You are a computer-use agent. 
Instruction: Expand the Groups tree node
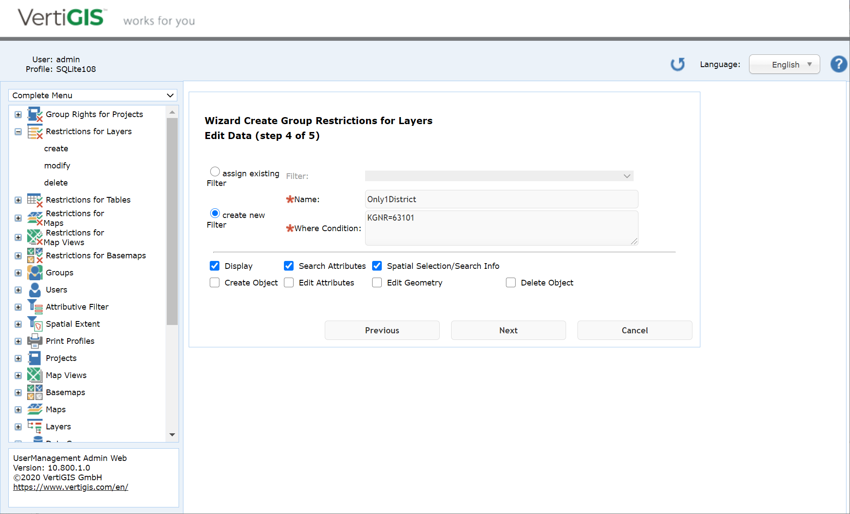[x=18, y=272]
